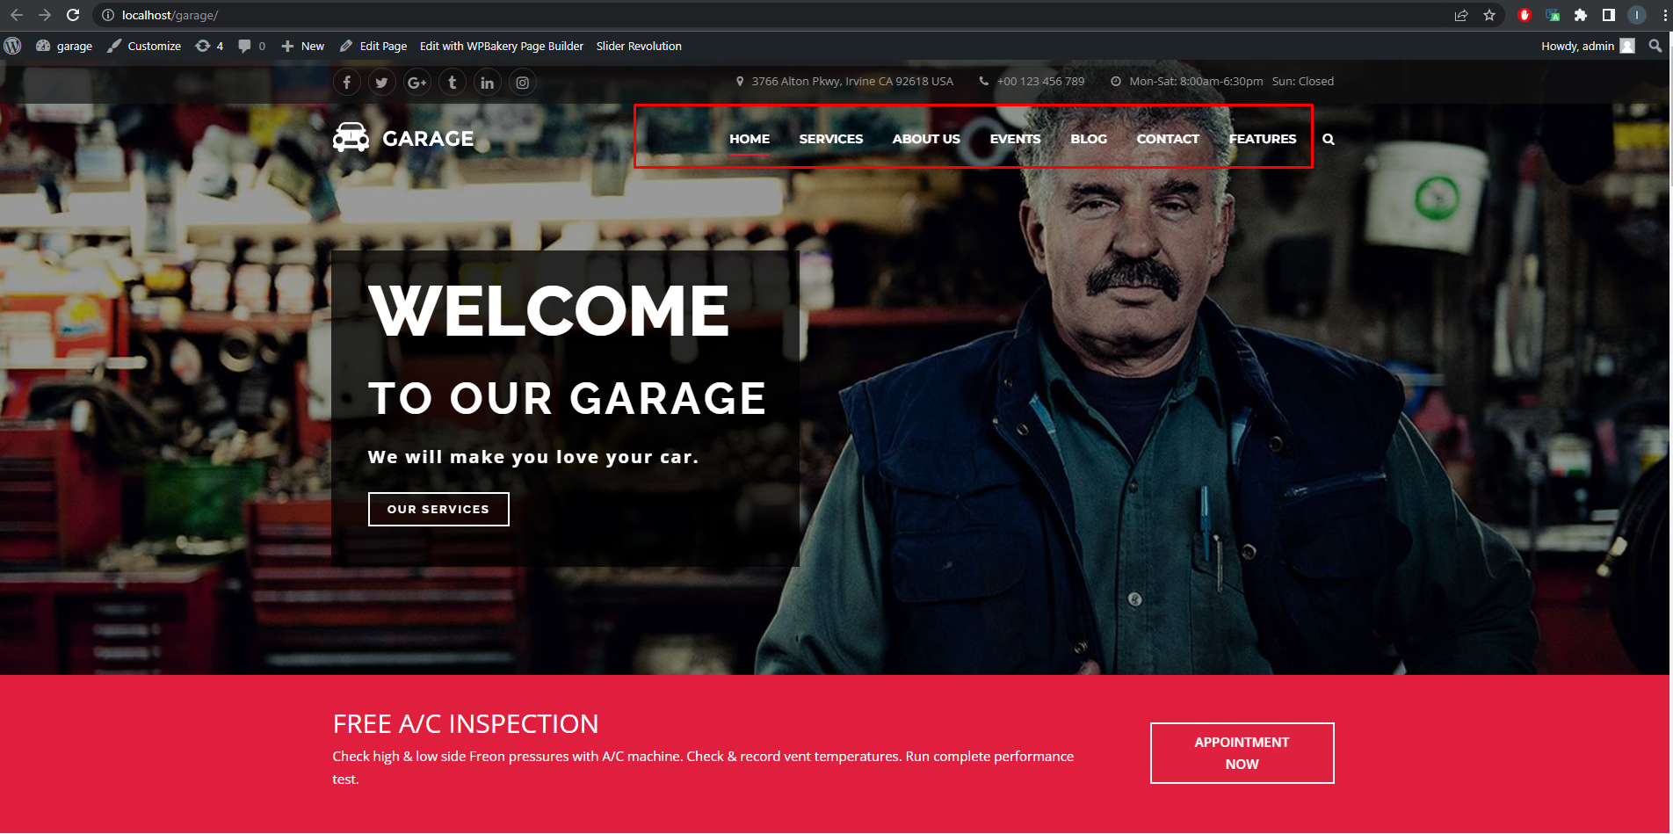
Task: Open Slider Revolution in admin bar
Action: click(639, 46)
